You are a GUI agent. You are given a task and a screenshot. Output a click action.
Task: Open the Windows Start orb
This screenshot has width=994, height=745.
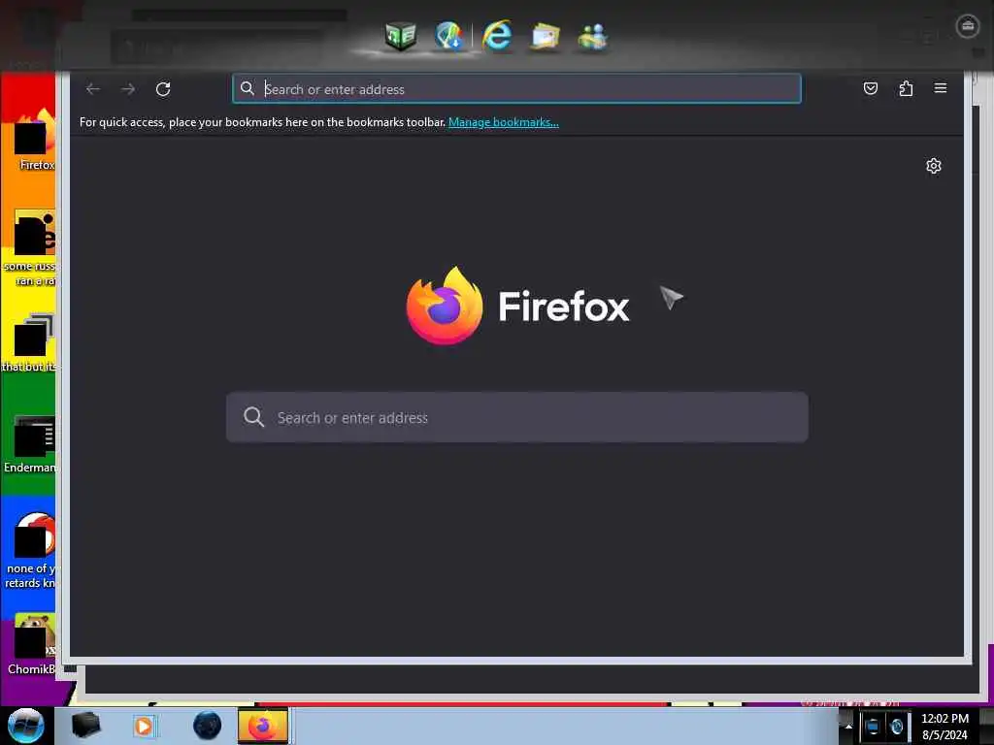26,726
